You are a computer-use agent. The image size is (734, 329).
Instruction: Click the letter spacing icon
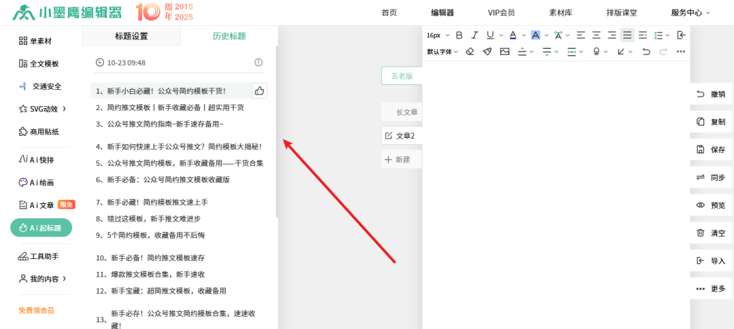558,35
